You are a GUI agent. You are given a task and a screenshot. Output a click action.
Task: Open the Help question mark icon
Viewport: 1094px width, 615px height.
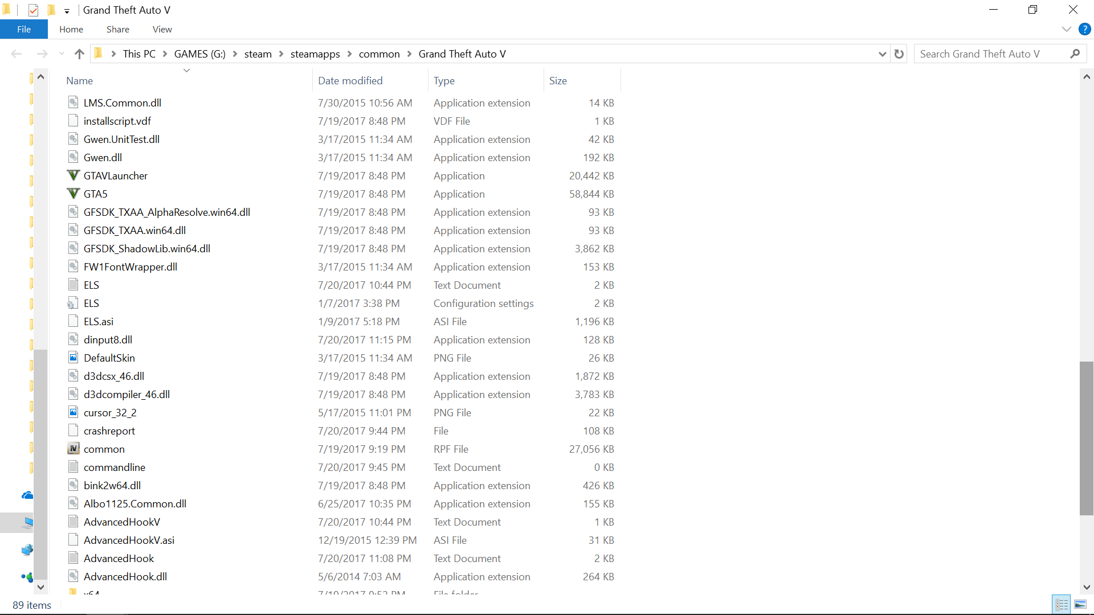coord(1084,29)
